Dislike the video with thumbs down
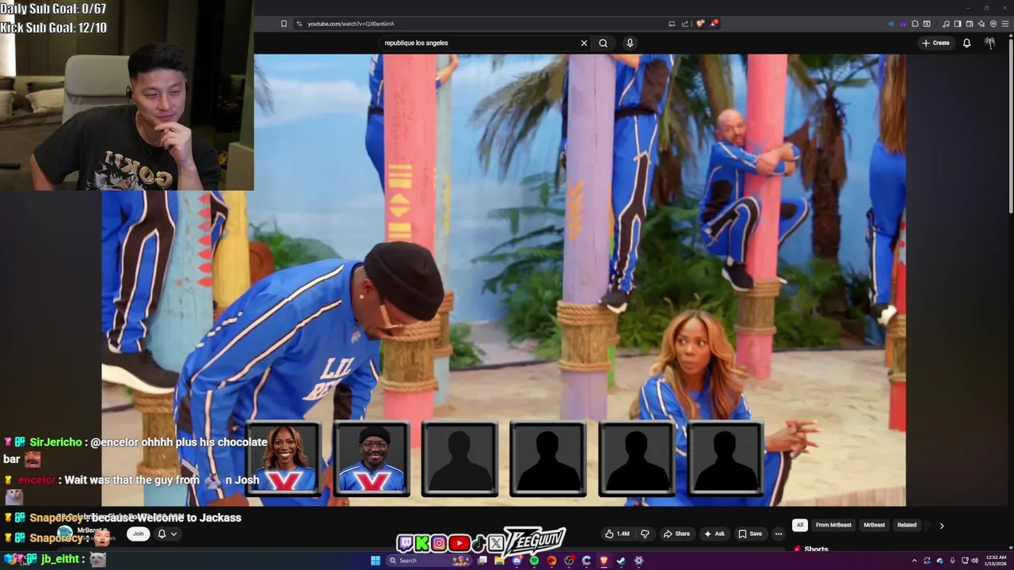The width and height of the screenshot is (1014, 570). point(644,534)
